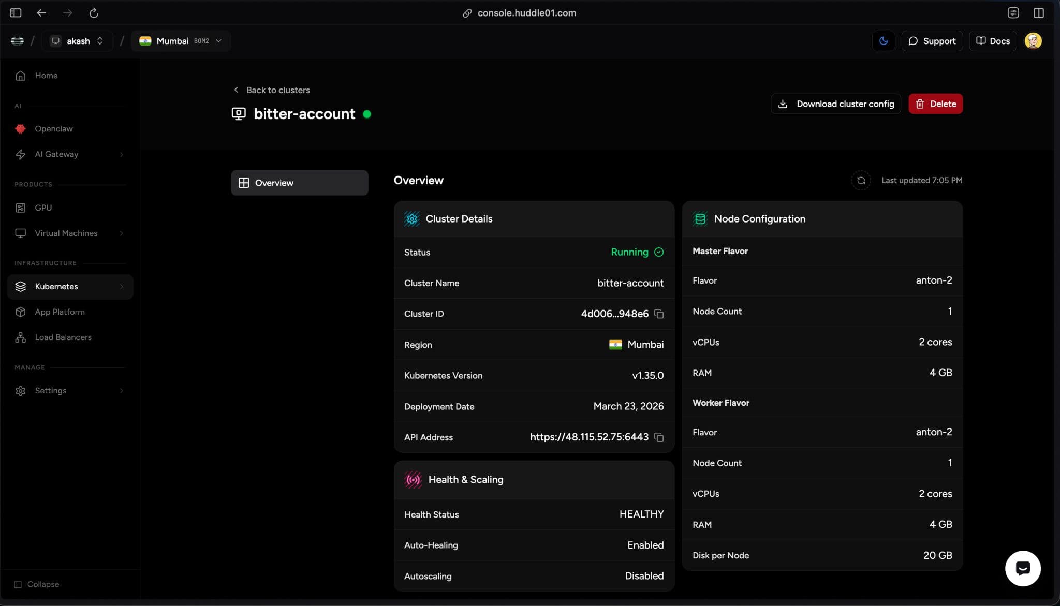
Task: Go to Load Balancers in the sidebar
Action: point(63,337)
